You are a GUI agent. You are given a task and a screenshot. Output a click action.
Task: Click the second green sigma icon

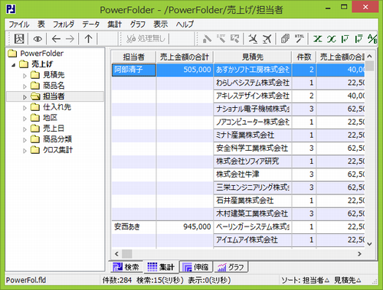click(x=332, y=39)
